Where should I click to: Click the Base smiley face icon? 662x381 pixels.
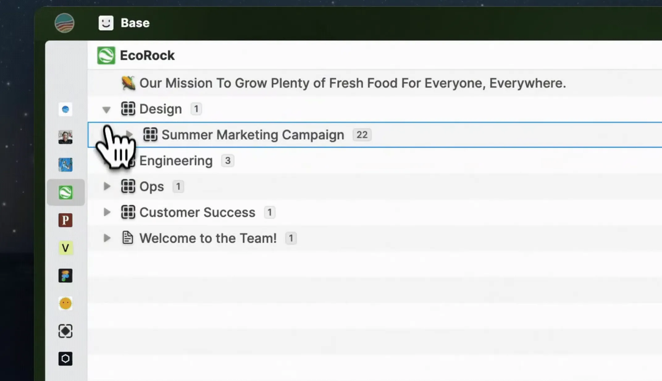pyautogui.click(x=106, y=23)
